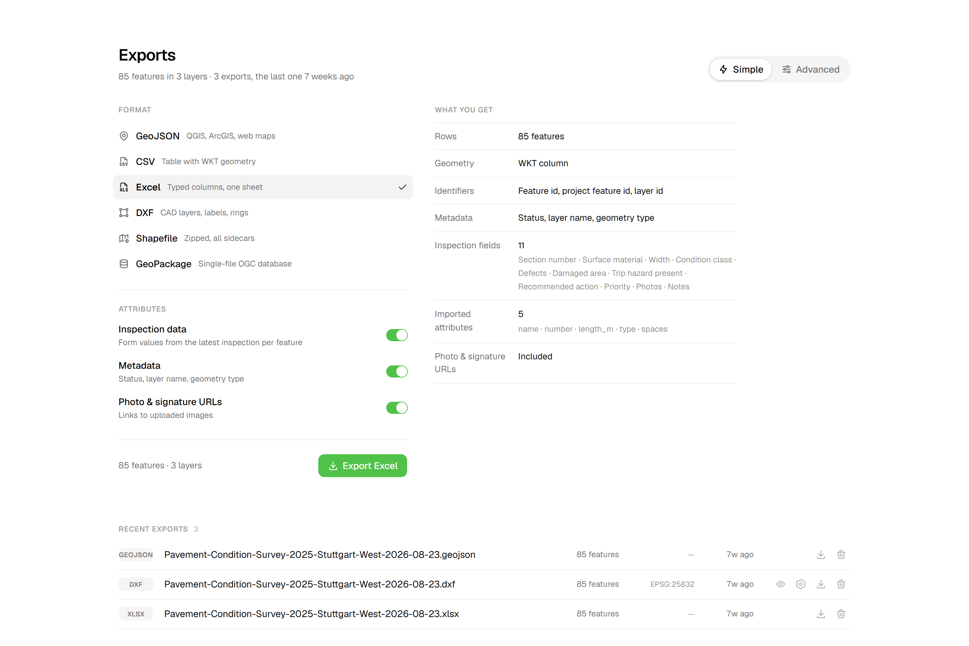The image size is (969, 646).
Task: Pick DXF as export format
Action: click(263, 213)
